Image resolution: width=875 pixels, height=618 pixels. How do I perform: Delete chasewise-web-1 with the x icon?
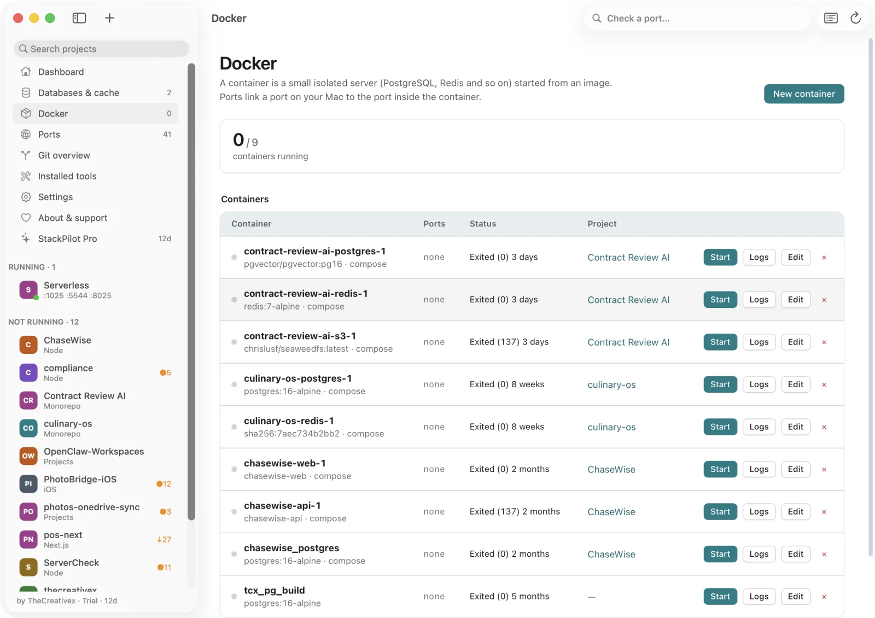tap(824, 469)
